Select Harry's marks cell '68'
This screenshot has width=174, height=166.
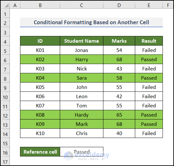pyautogui.click(x=119, y=59)
